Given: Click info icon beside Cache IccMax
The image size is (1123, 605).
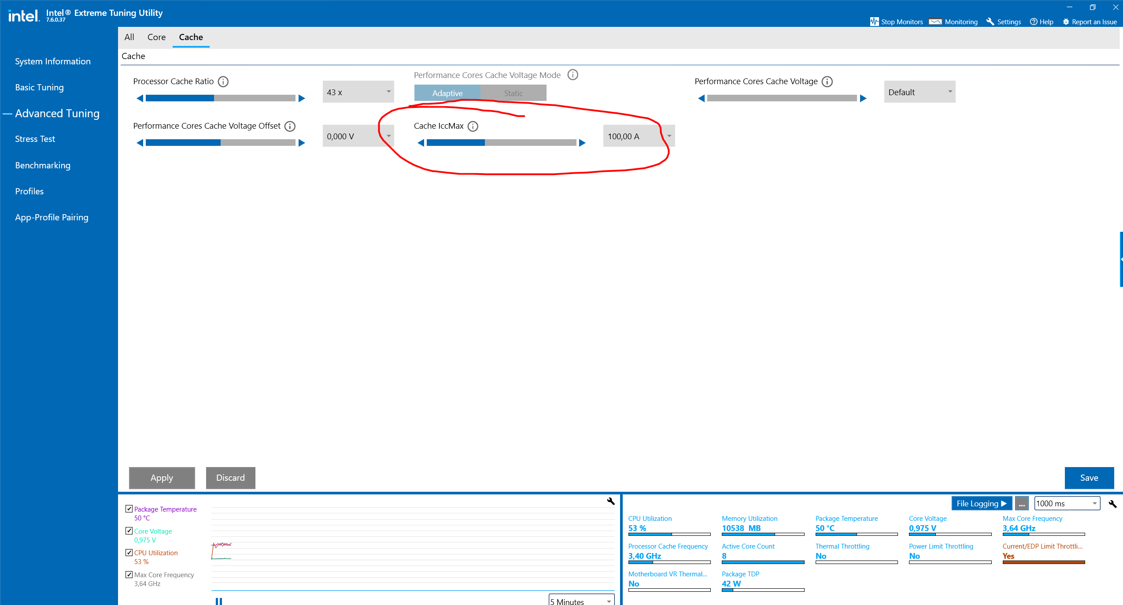Looking at the screenshot, I should [x=473, y=126].
